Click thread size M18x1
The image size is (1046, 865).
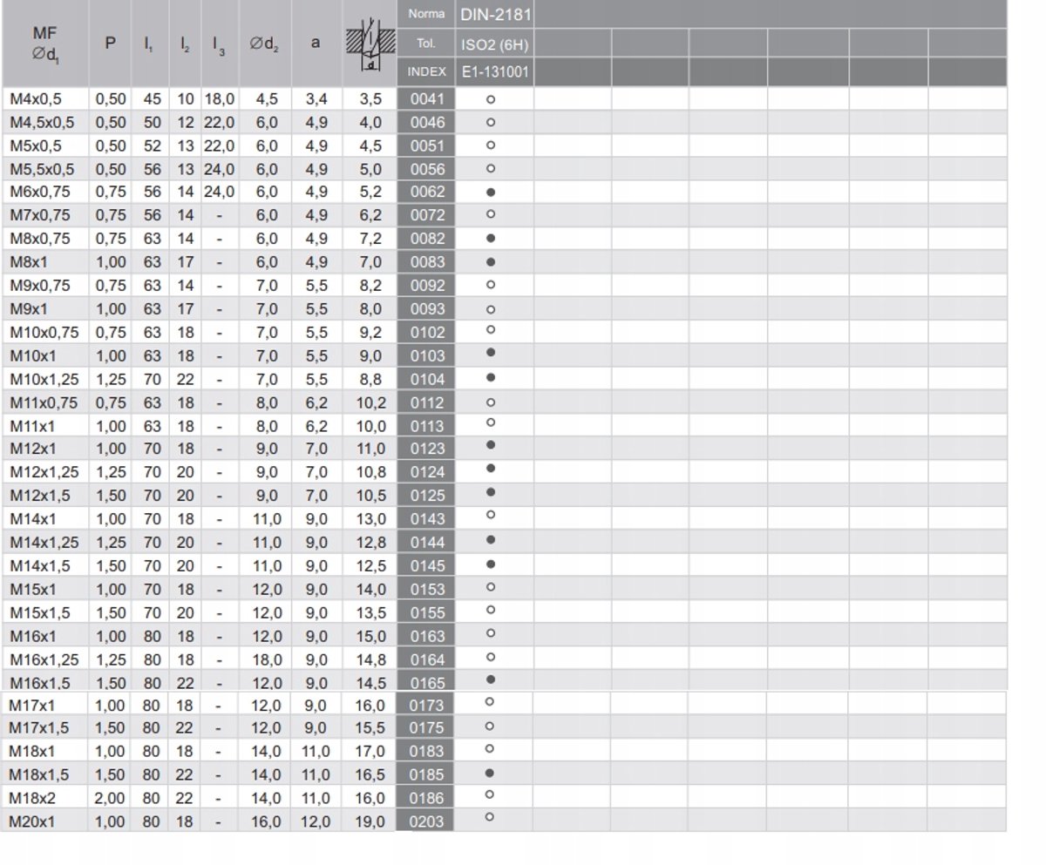[32, 751]
